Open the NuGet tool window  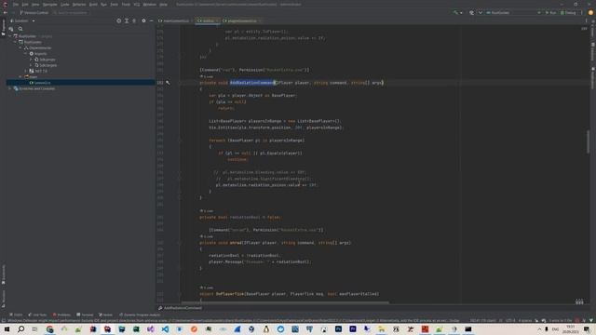[105, 315]
